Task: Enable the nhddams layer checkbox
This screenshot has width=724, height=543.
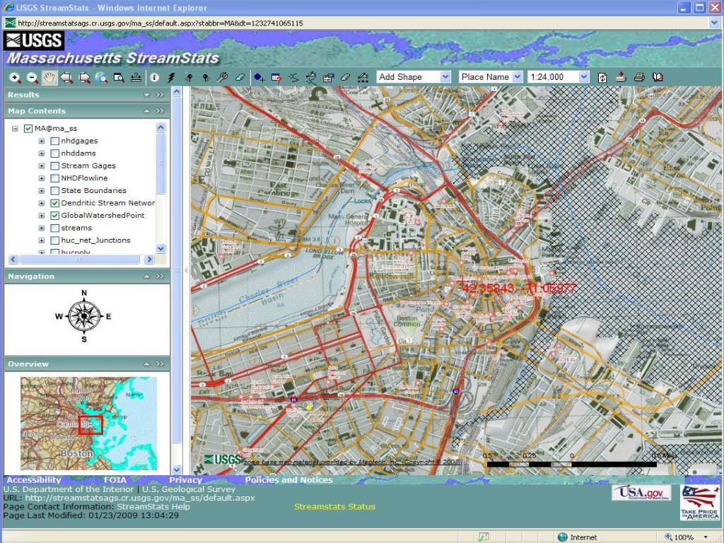Action: pyautogui.click(x=54, y=153)
